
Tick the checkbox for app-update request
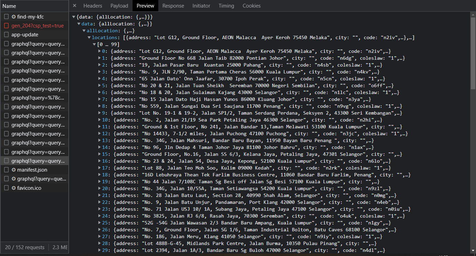point(7,35)
